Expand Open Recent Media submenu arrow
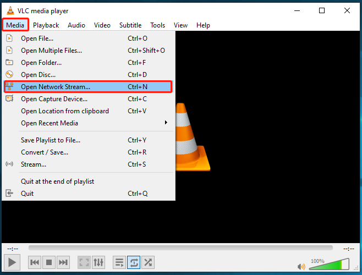 [166, 123]
